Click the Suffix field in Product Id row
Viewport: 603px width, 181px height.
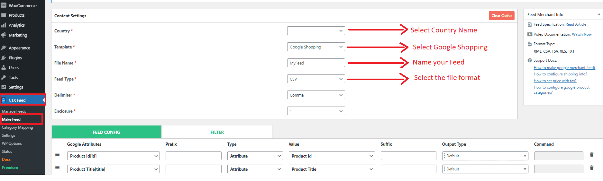point(408,156)
